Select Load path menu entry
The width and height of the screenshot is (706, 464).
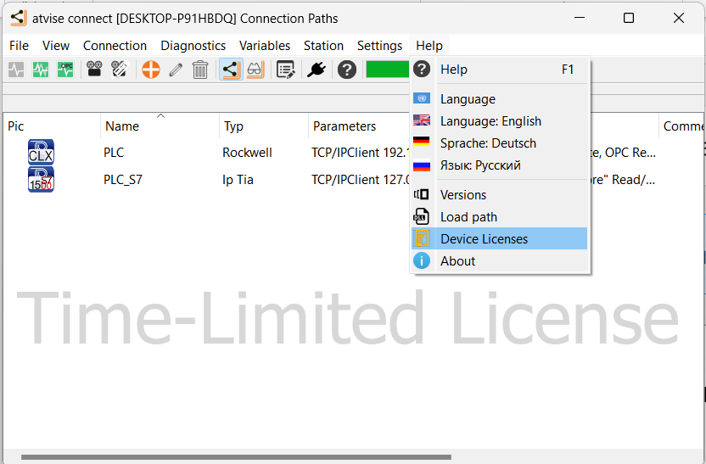coord(500,216)
